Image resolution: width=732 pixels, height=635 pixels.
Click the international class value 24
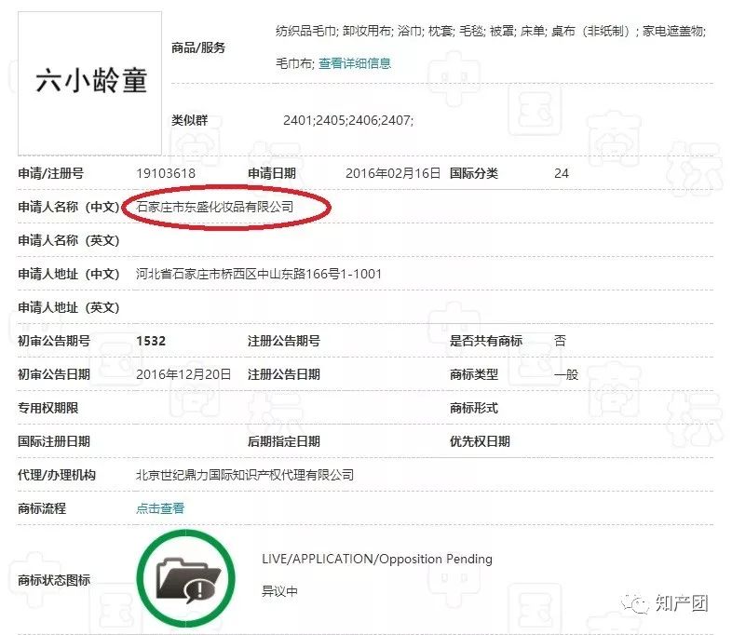coord(562,173)
